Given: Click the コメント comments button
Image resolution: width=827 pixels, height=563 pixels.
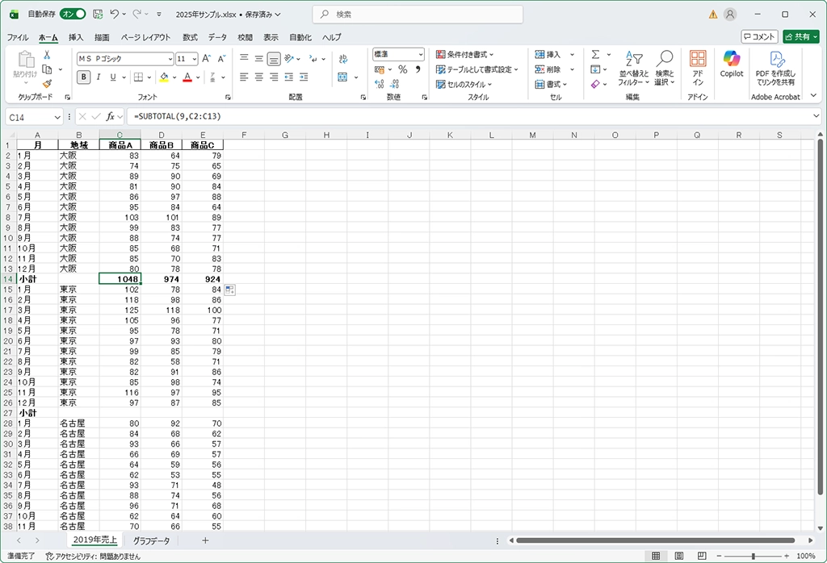Looking at the screenshot, I should click(759, 36).
